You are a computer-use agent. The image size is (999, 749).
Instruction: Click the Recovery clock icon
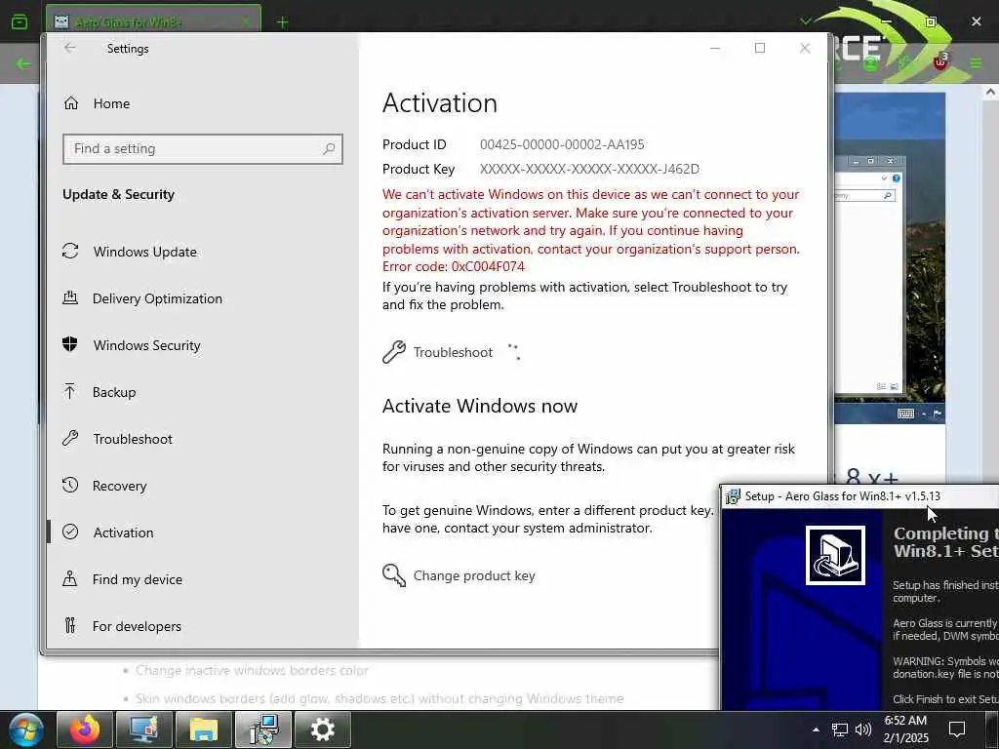tap(70, 486)
